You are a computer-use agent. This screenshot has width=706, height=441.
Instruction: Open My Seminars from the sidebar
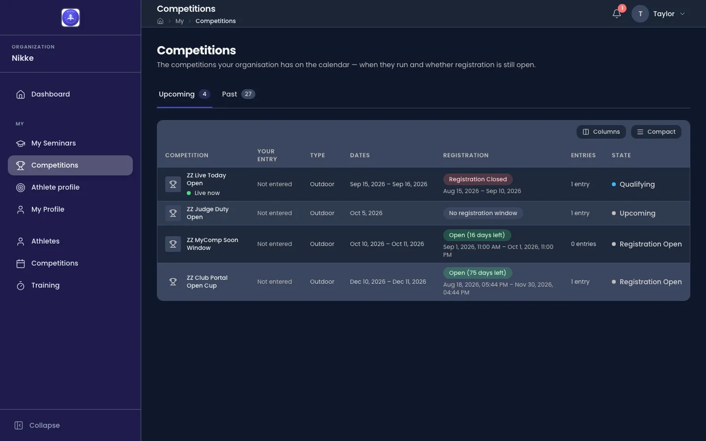click(70, 143)
